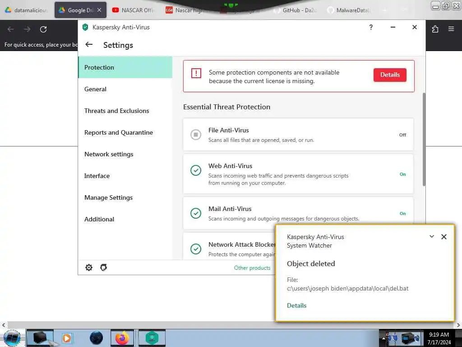Click the dark globe taskbar icon
Viewport: 462px width, 347px height.
click(97, 338)
